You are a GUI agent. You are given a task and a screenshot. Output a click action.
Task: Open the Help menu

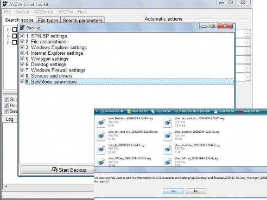[82, 12]
